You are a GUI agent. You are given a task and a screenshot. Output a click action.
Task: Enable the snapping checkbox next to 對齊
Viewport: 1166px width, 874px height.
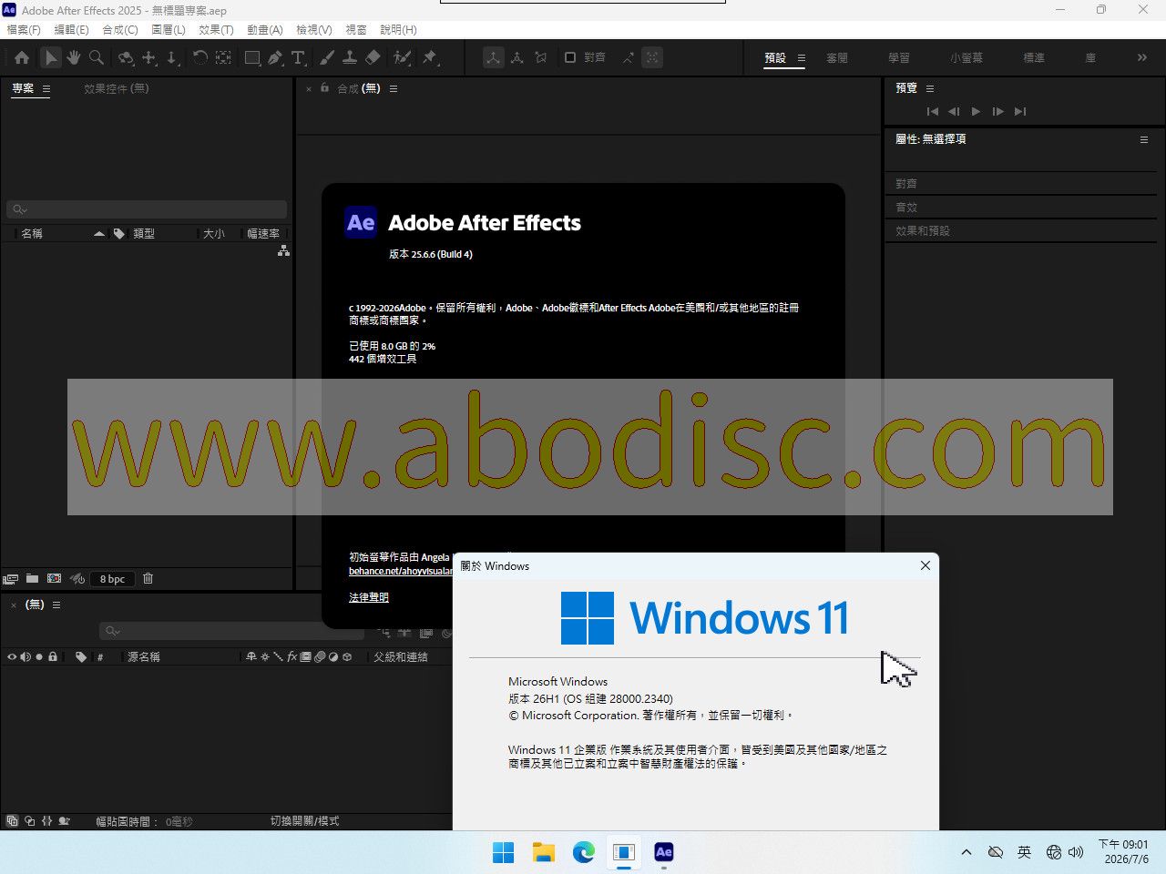point(570,57)
